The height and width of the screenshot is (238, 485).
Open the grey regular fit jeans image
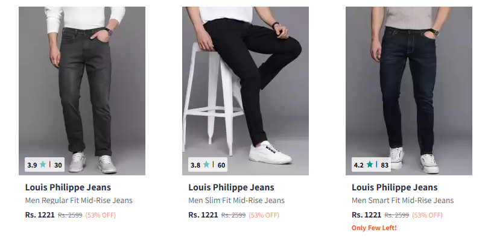[x=82, y=91]
